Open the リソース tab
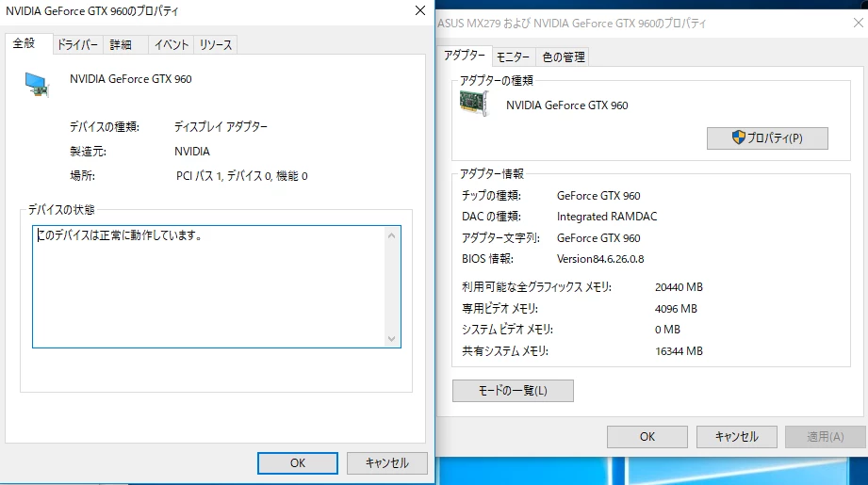The width and height of the screenshot is (868, 485). (x=215, y=45)
